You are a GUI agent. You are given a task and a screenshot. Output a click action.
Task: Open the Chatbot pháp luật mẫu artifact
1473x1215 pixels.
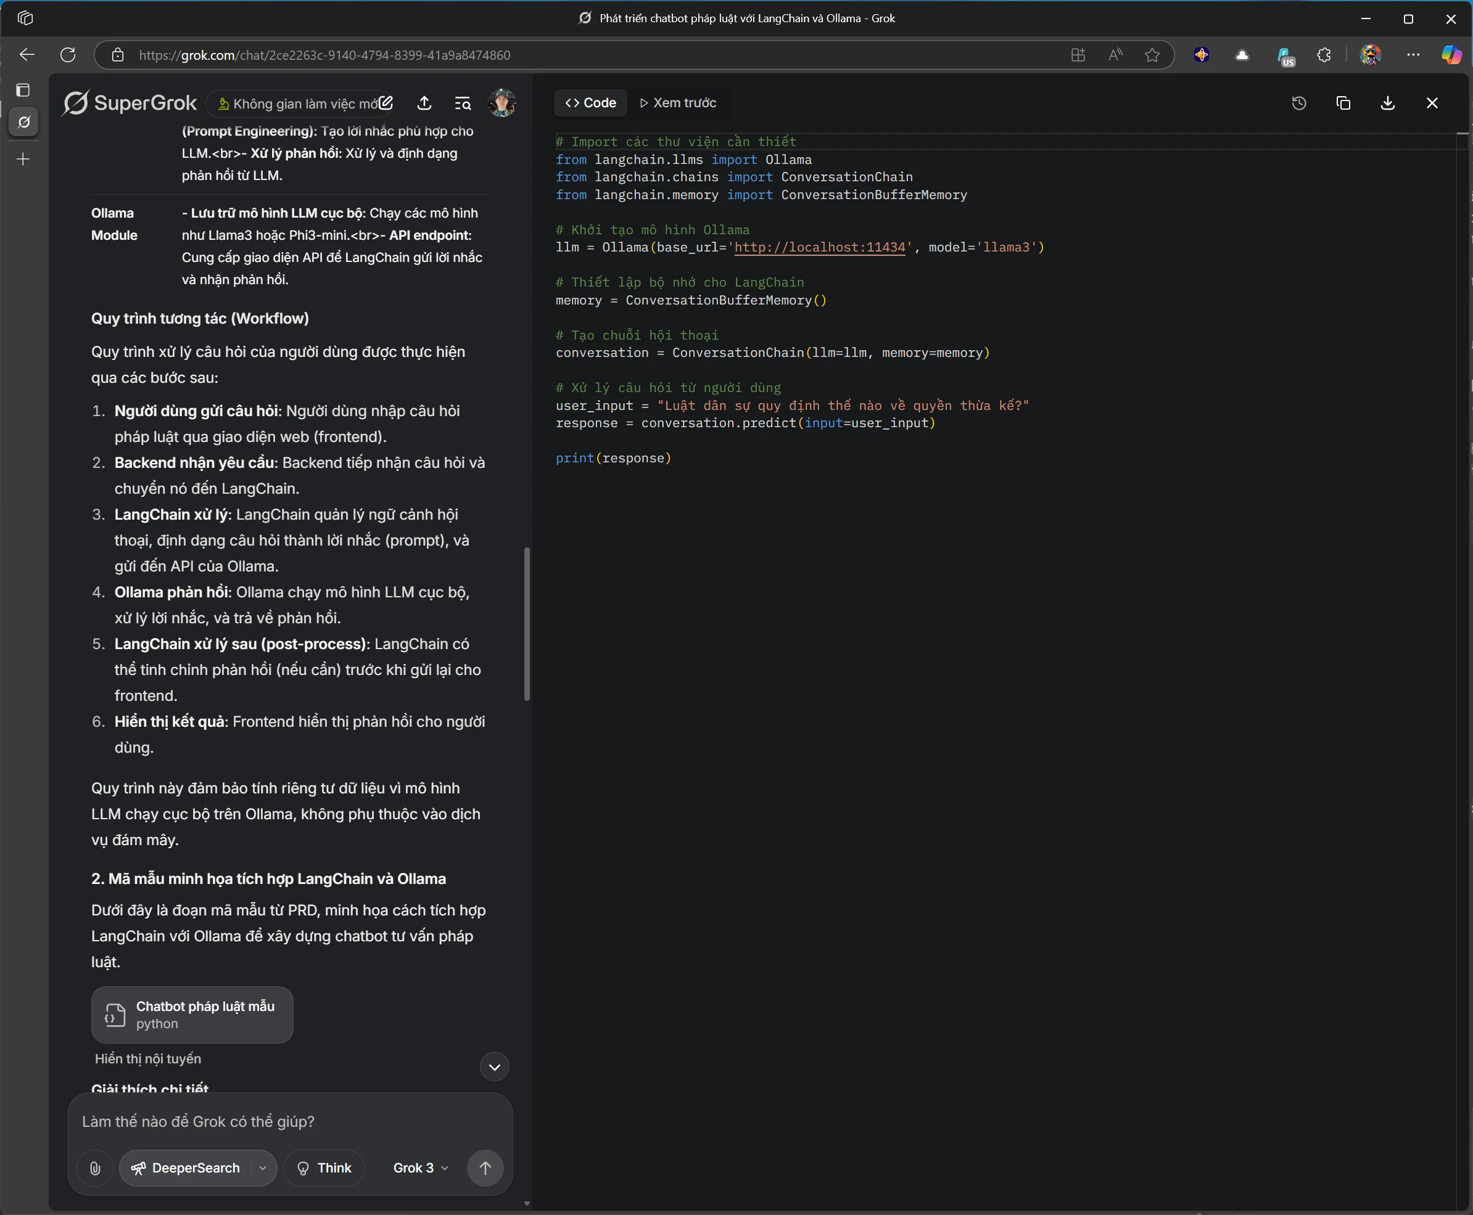tap(192, 1014)
